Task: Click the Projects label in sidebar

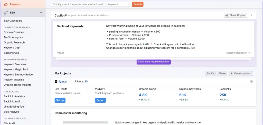Action: tap(15, 4)
